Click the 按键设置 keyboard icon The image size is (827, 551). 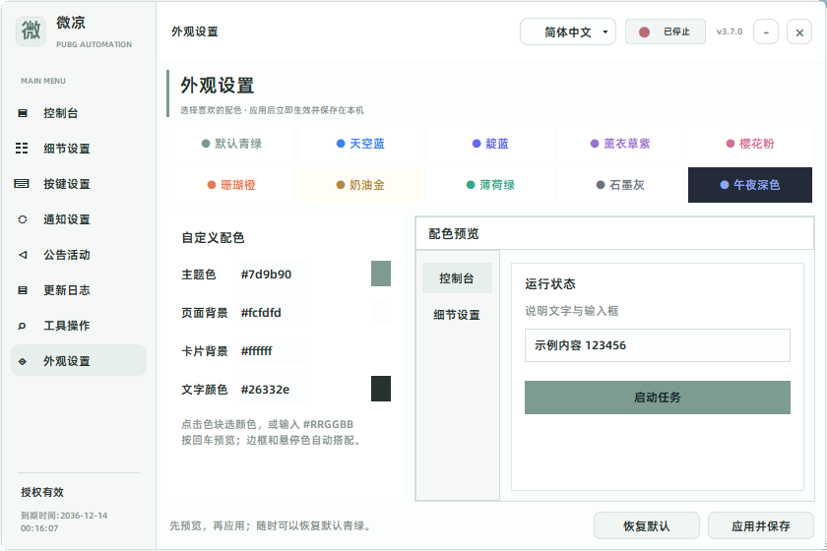[22, 183]
